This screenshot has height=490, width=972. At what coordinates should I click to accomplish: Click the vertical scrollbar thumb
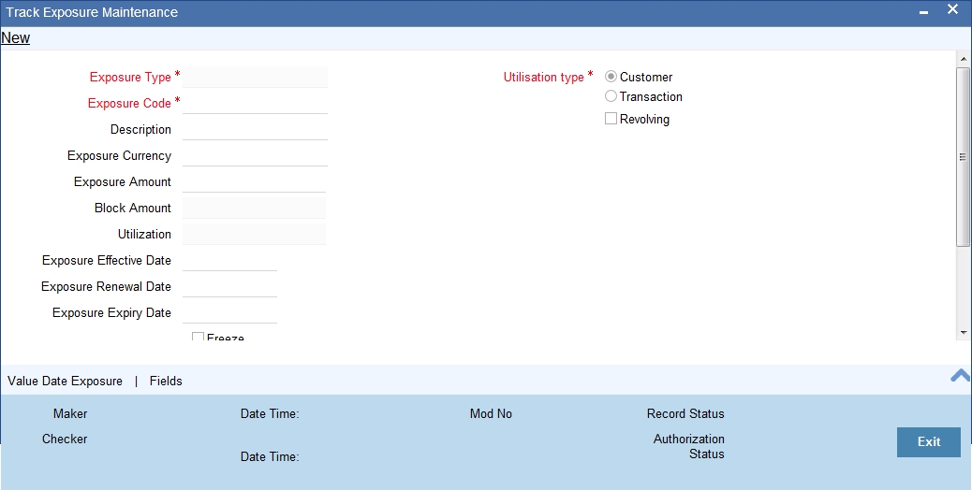pos(964,157)
